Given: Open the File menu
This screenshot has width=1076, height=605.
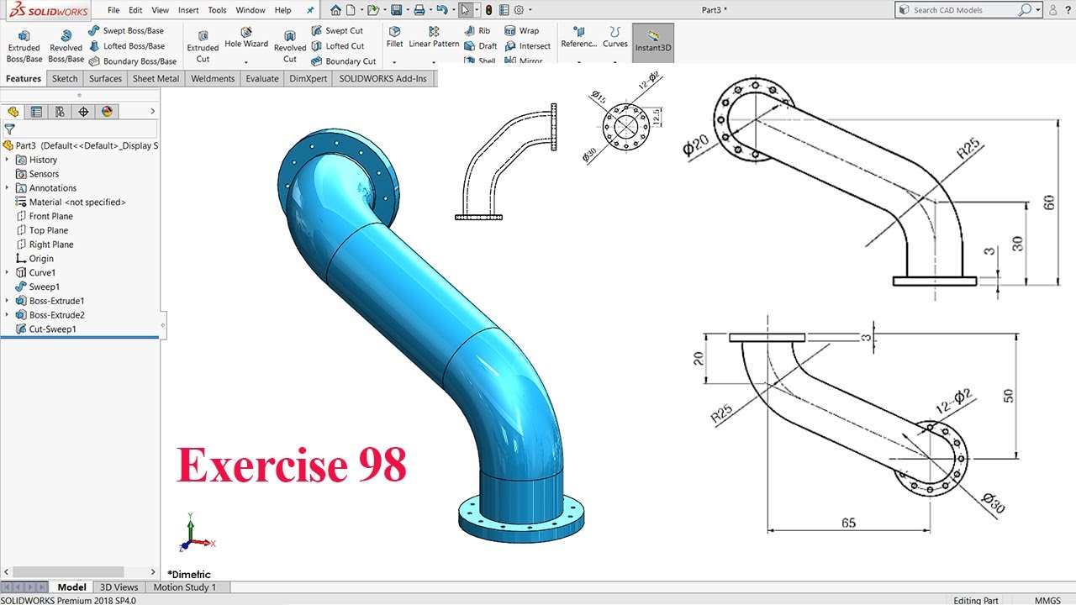Looking at the screenshot, I should coord(113,10).
